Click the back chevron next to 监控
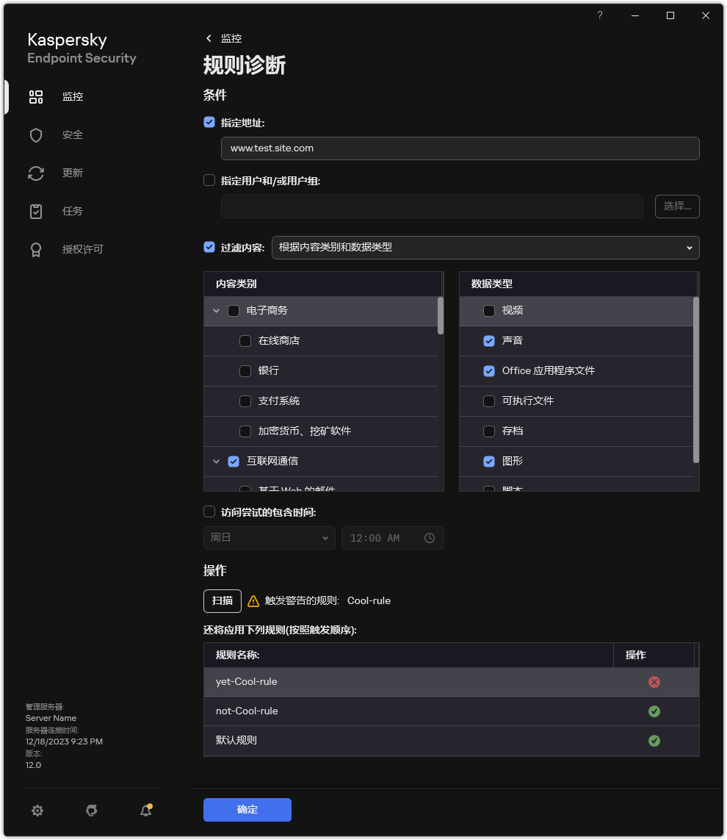Viewport: 727px width, 840px height. pyautogui.click(x=208, y=38)
